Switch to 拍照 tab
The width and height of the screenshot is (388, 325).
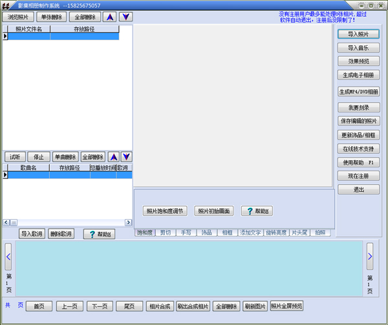320,233
